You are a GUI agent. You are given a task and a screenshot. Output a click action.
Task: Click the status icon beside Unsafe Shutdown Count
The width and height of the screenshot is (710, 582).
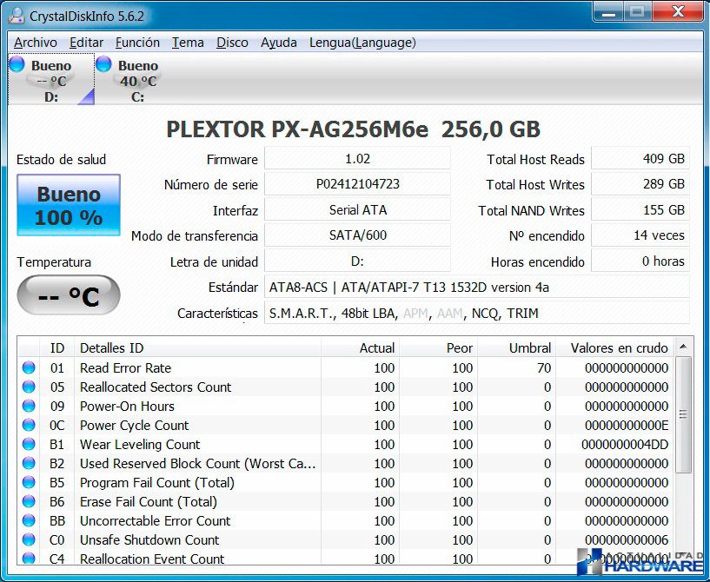pyautogui.click(x=29, y=540)
